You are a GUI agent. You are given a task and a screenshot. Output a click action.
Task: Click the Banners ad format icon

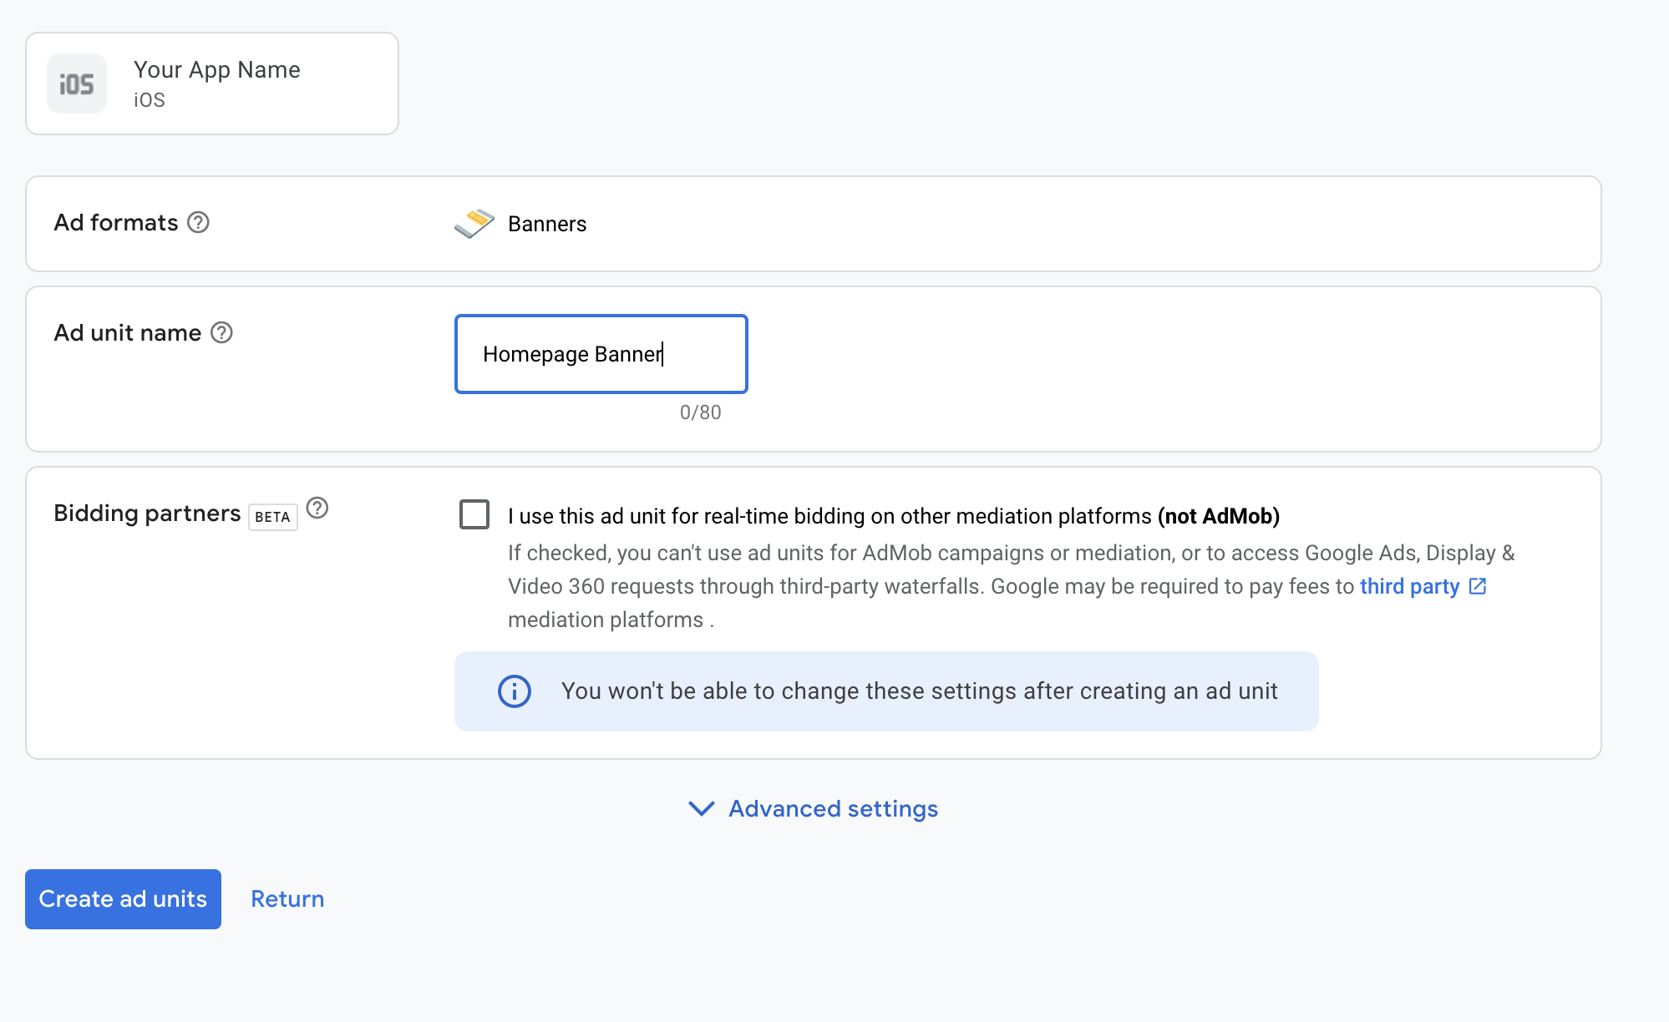pos(474,223)
